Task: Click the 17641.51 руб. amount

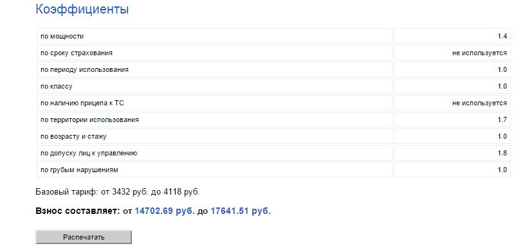Action: 241,211
